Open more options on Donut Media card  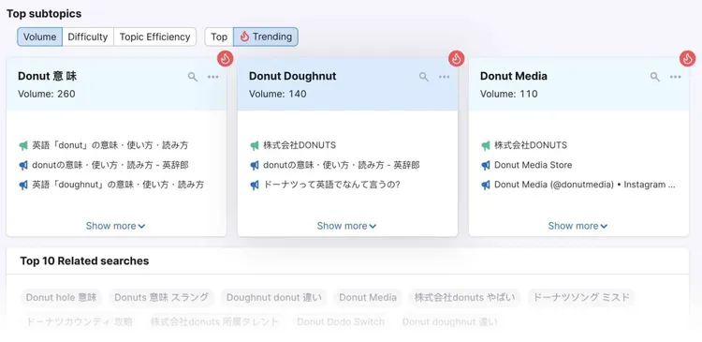(x=675, y=77)
